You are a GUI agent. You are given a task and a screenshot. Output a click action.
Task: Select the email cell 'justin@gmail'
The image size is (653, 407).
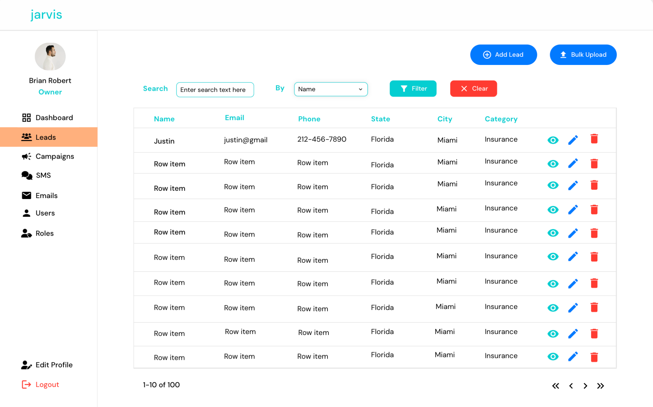pyautogui.click(x=246, y=140)
